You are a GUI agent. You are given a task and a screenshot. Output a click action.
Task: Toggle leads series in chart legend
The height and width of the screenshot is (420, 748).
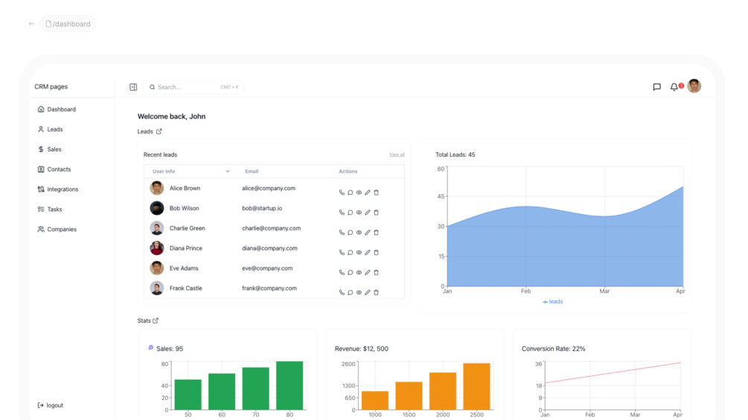coord(552,301)
